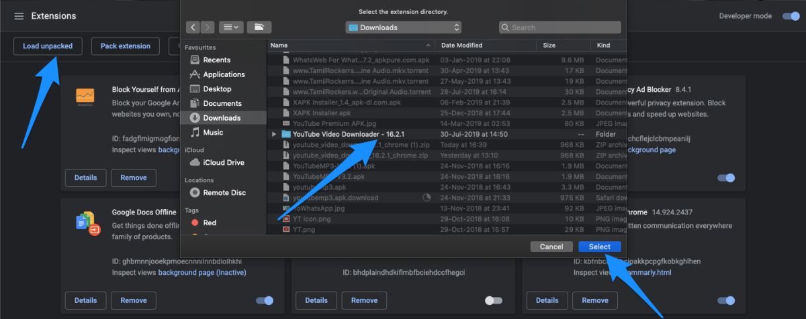The image size is (806, 319).
Task: Open Details for extension version 14.924.2437
Action: [547, 300]
